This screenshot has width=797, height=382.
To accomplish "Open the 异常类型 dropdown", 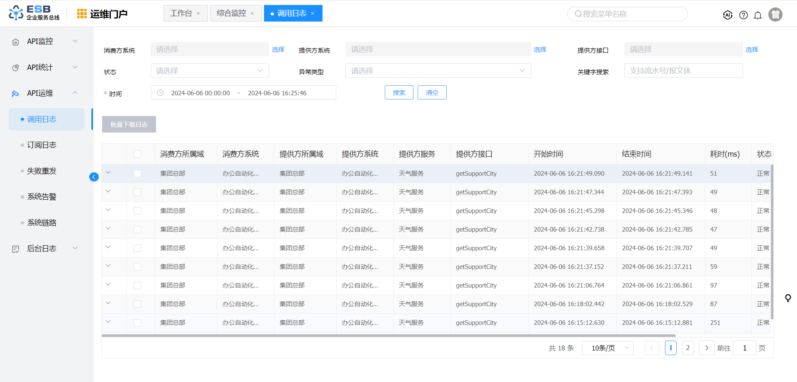I will [438, 71].
